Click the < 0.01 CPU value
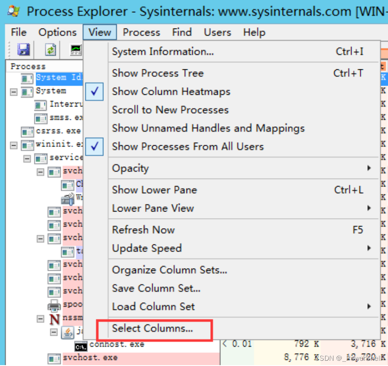Viewport: 388px width, 366px height. pyautogui.click(x=237, y=344)
